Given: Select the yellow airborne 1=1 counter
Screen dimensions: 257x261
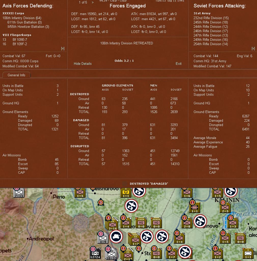Looking at the screenshot, I should coord(126,193).
